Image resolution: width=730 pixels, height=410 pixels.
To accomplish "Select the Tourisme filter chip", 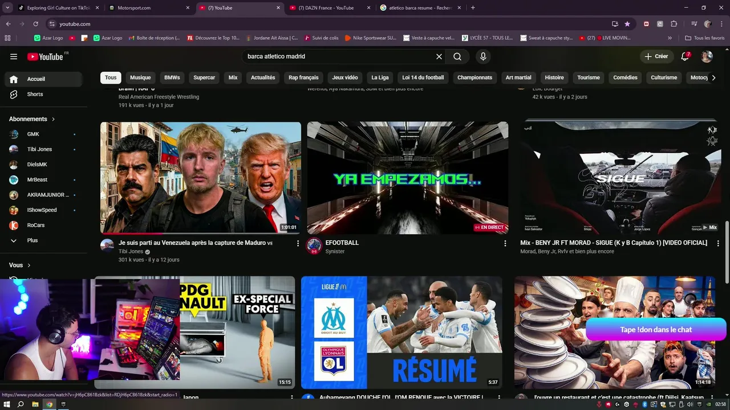I will coord(589,77).
